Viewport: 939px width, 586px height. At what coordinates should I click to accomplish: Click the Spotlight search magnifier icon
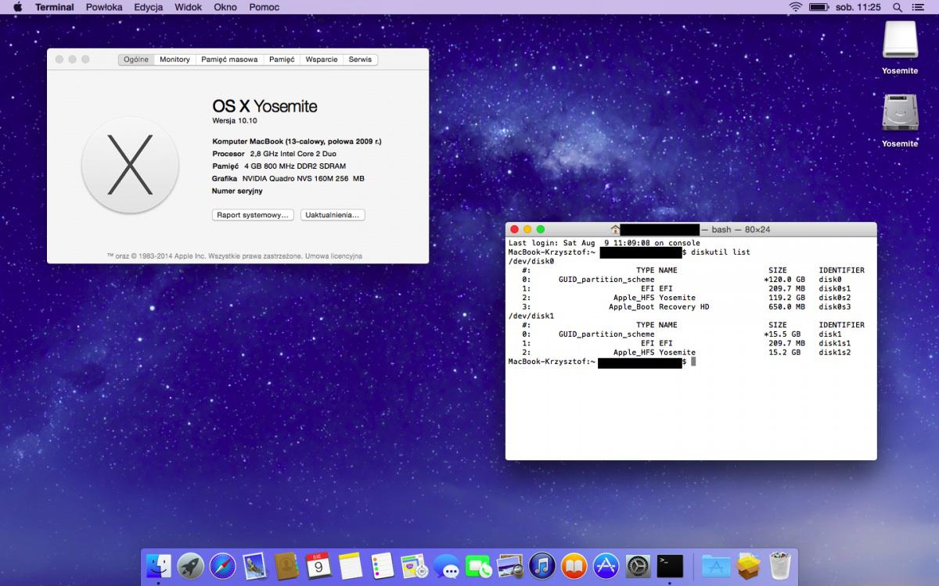pyautogui.click(x=898, y=7)
